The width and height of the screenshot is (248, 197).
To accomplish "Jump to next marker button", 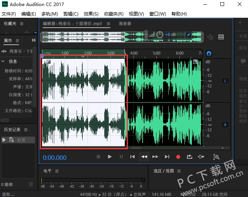I will pyautogui.click(x=167, y=156).
